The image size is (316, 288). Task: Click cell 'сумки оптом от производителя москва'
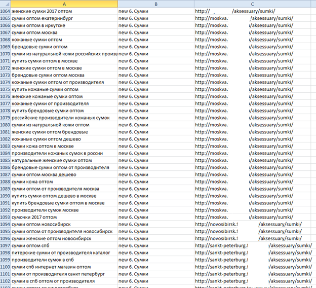click(64, 189)
